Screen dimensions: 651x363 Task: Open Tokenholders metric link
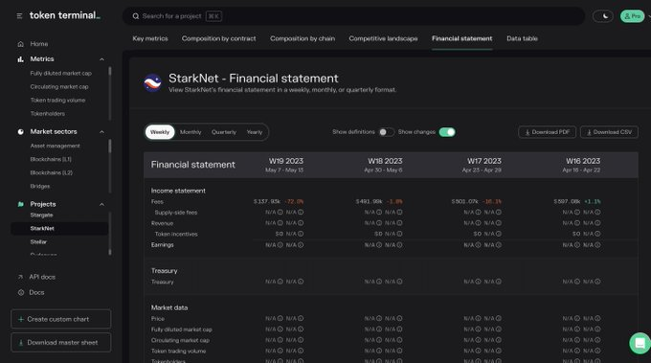[47, 113]
